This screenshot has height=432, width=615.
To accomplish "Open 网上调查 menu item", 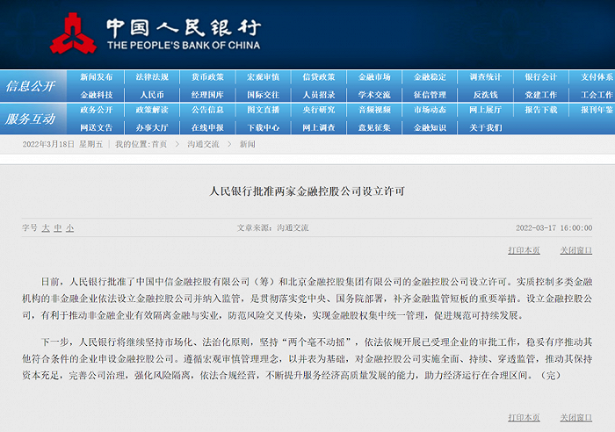I will click(x=319, y=127).
